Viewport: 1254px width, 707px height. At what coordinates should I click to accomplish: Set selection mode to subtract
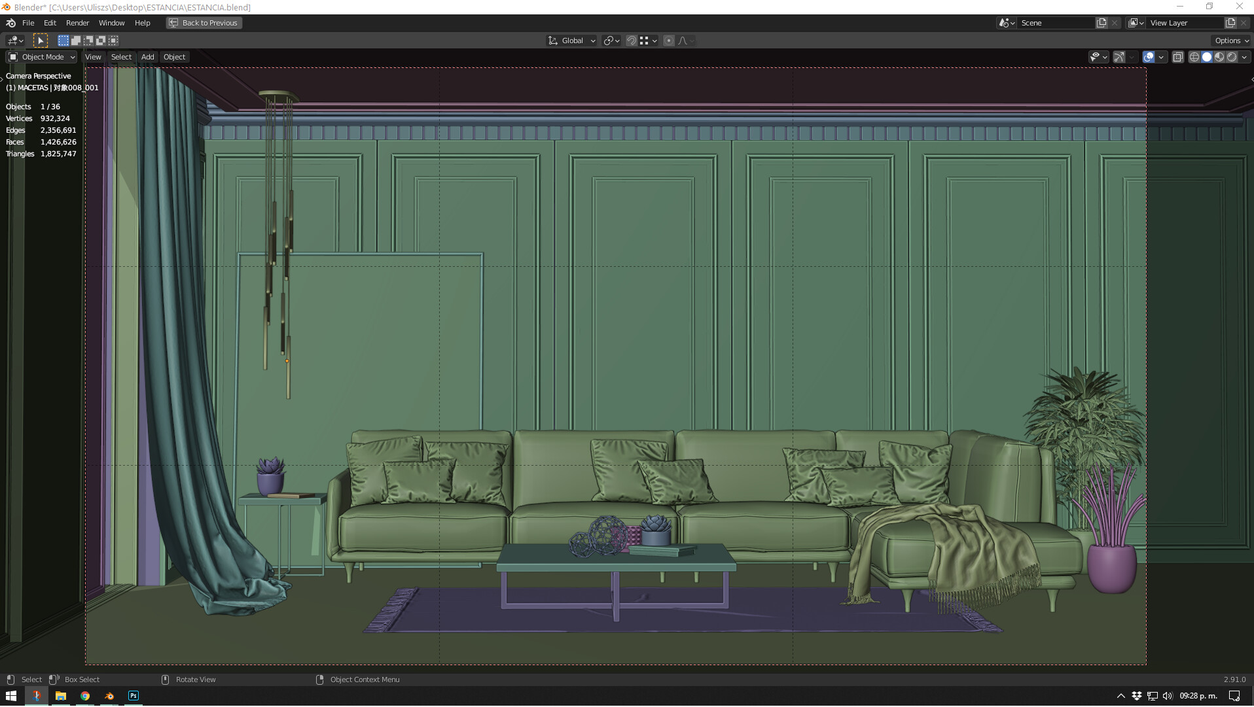click(88, 41)
